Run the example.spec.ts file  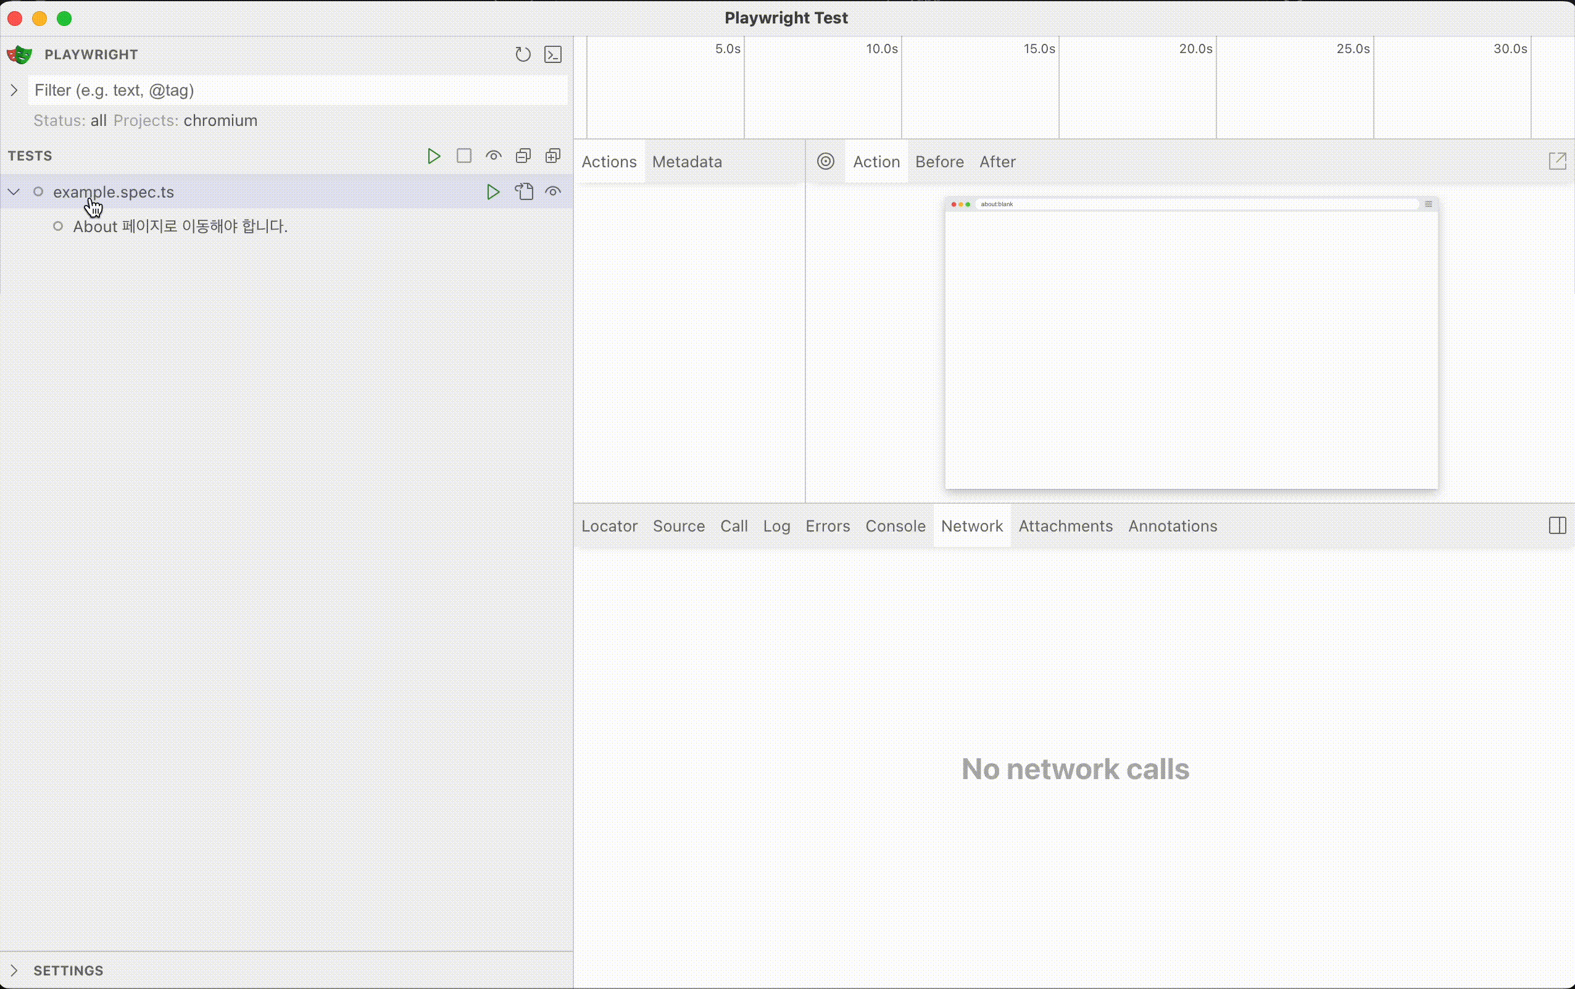pos(493,191)
